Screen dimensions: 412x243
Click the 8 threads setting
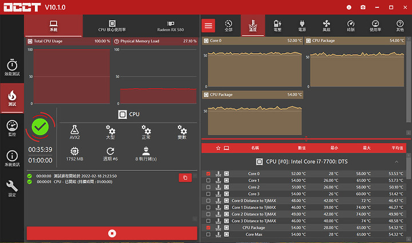click(146, 154)
